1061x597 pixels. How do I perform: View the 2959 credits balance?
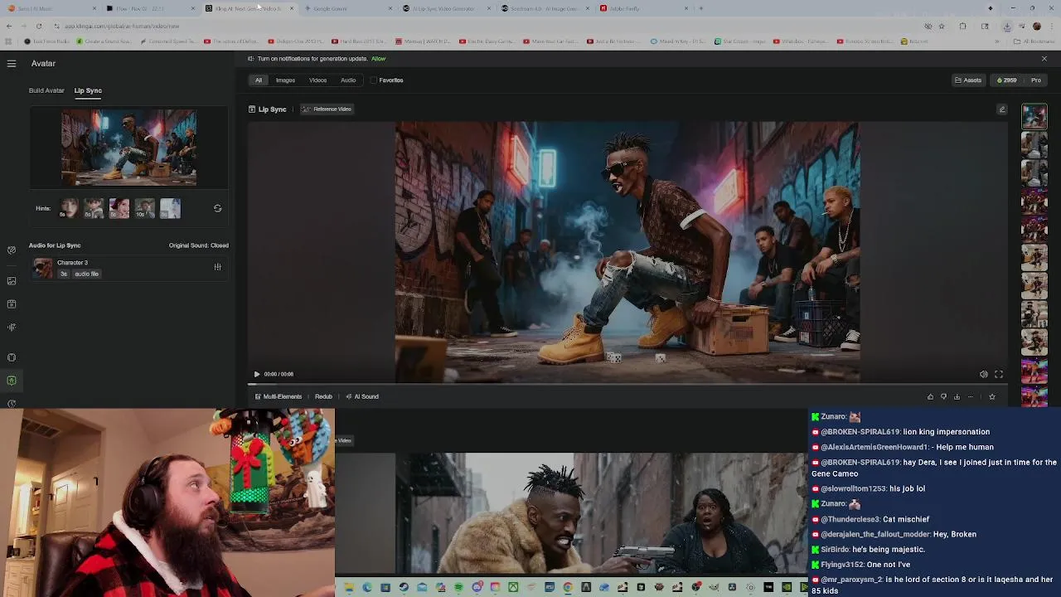click(x=1006, y=80)
